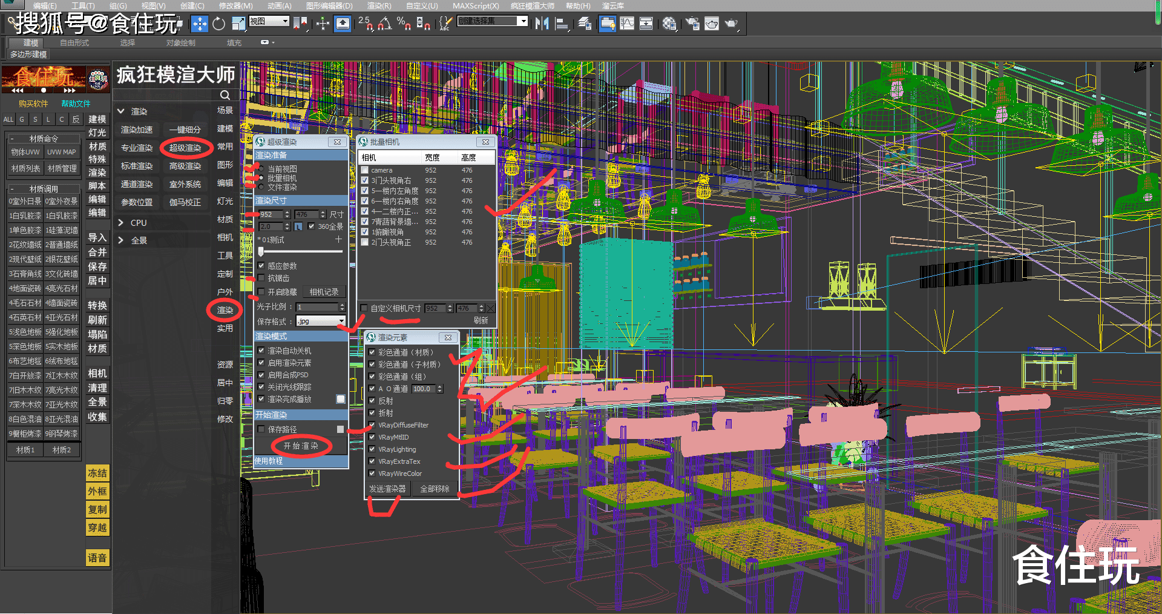Click the use pivot point center icon
Viewport: 1162px width, 614px height.
[x=301, y=24]
